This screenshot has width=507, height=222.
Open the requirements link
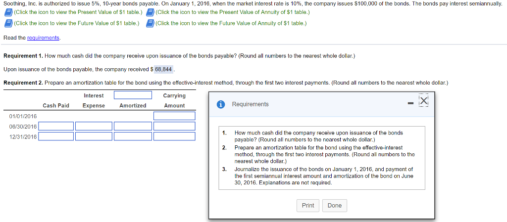(x=44, y=38)
